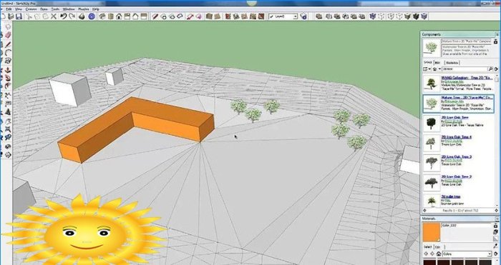501x265 pixels.
Task: Select the Arc tool
Action: click(8, 53)
